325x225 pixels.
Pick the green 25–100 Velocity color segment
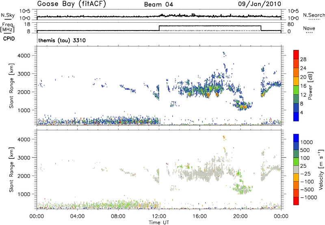coord(296,162)
